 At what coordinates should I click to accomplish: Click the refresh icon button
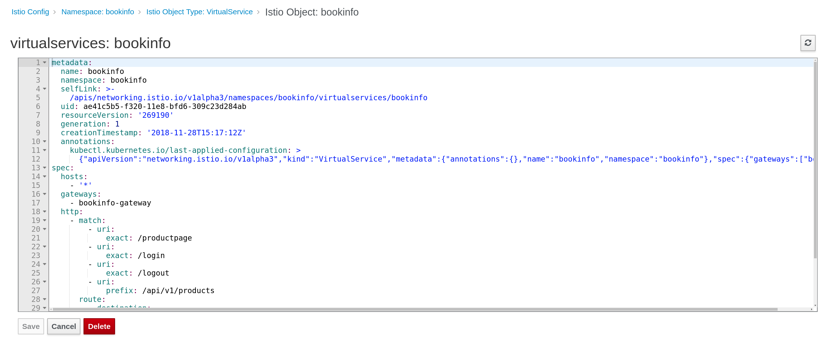pos(807,43)
